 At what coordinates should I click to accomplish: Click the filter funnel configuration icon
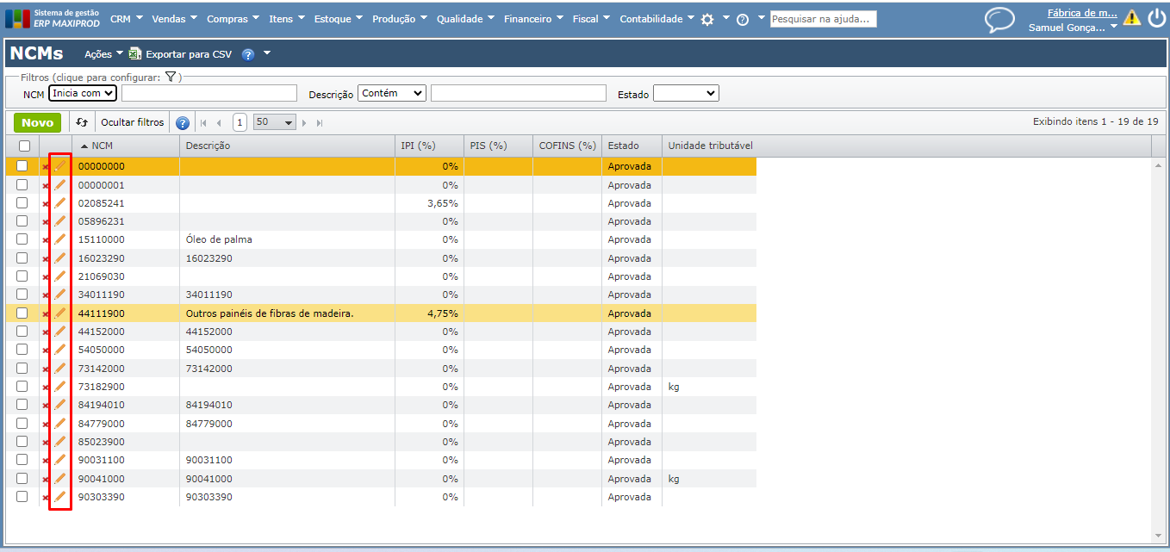point(171,77)
